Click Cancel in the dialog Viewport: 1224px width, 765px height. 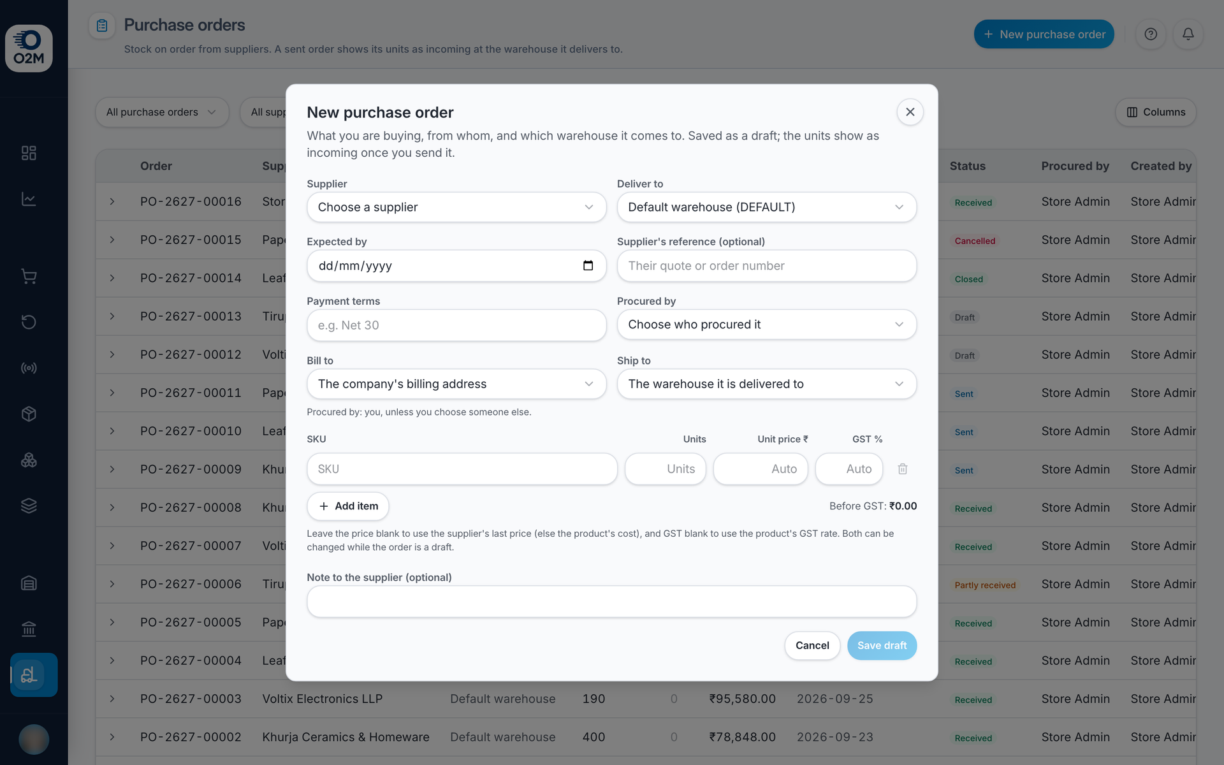click(812, 646)
